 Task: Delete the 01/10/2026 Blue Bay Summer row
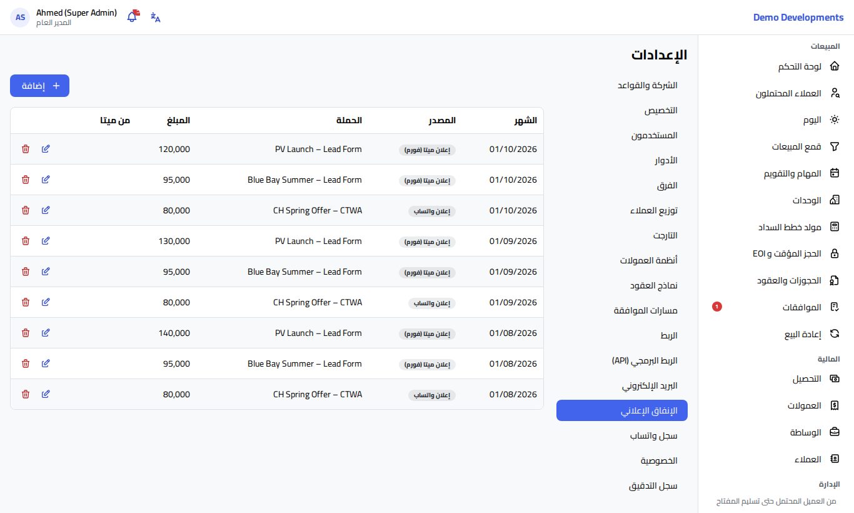tap(26, 180)
